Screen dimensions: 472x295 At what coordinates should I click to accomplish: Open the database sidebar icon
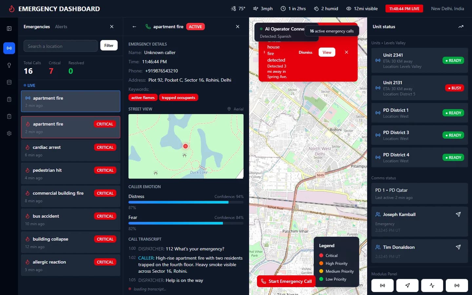(x=9, y=82)
